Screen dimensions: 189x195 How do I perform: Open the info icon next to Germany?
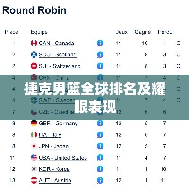pyautogui.click(x=100, y=123)
